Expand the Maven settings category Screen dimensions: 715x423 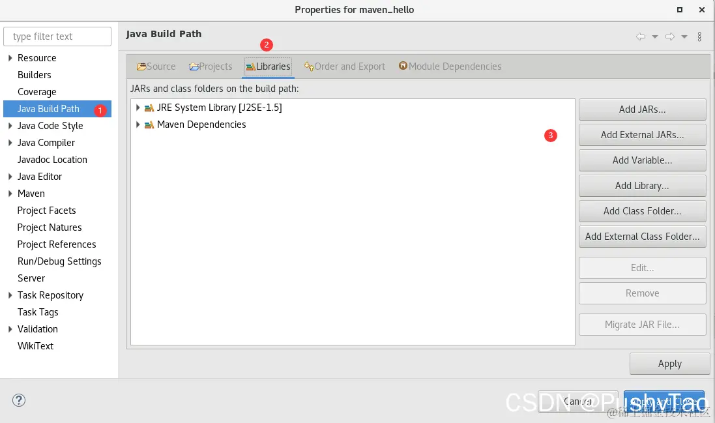click(x=10, y=194)
